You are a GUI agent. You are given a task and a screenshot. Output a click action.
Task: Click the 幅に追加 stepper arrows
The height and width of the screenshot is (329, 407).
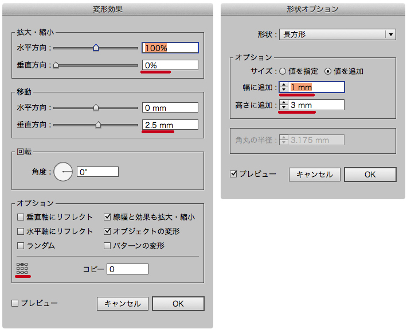[284, 87]
